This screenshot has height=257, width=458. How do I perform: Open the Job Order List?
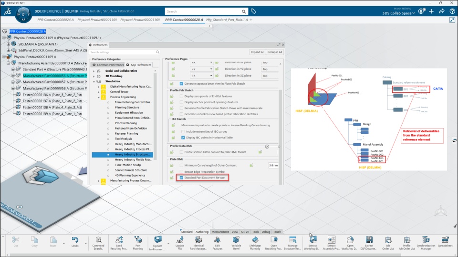[x=388, y=242]
